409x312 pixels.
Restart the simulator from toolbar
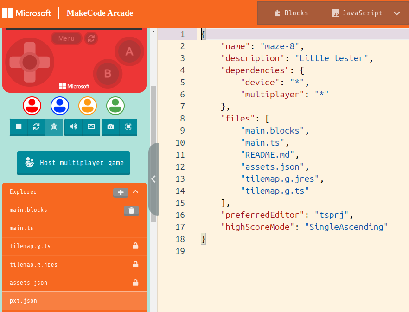(x=36, y=127)
